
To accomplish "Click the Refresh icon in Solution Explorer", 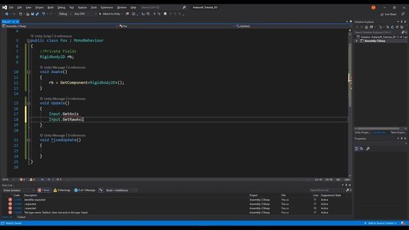I will (x=392, y=27).
